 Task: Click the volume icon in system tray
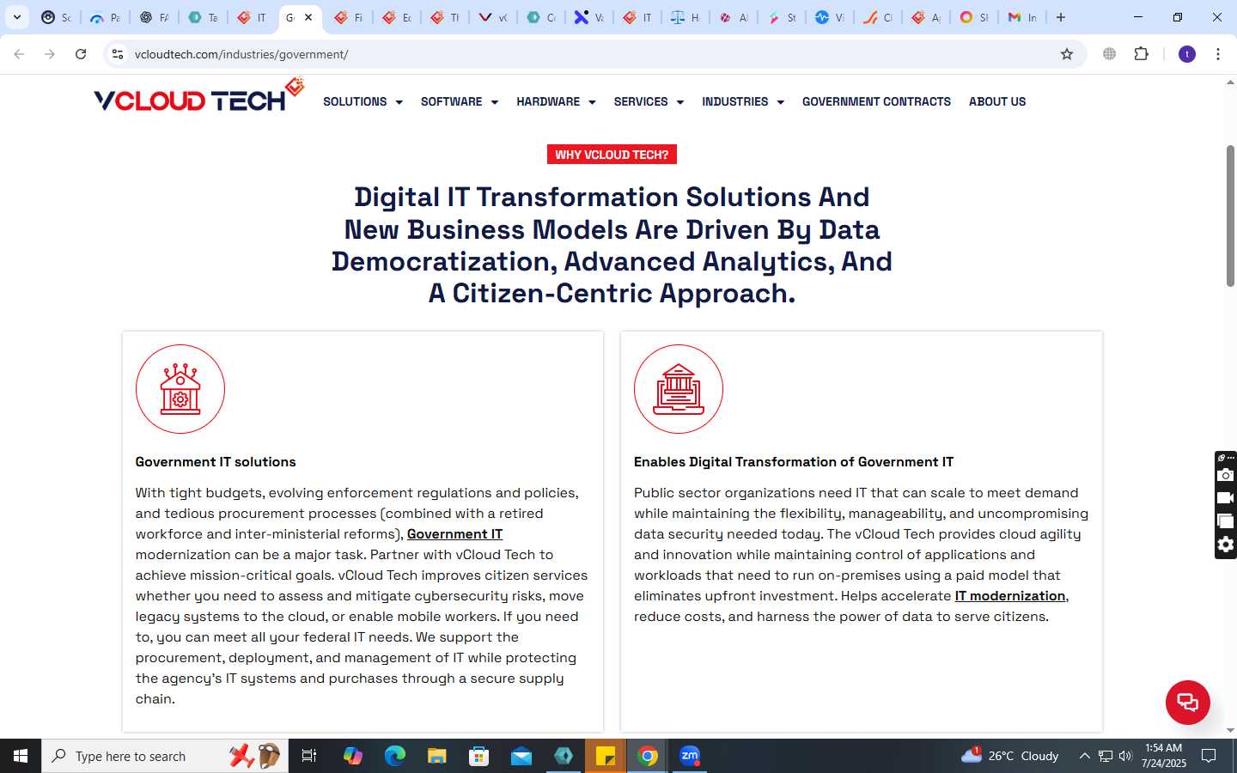point(1126,756)
